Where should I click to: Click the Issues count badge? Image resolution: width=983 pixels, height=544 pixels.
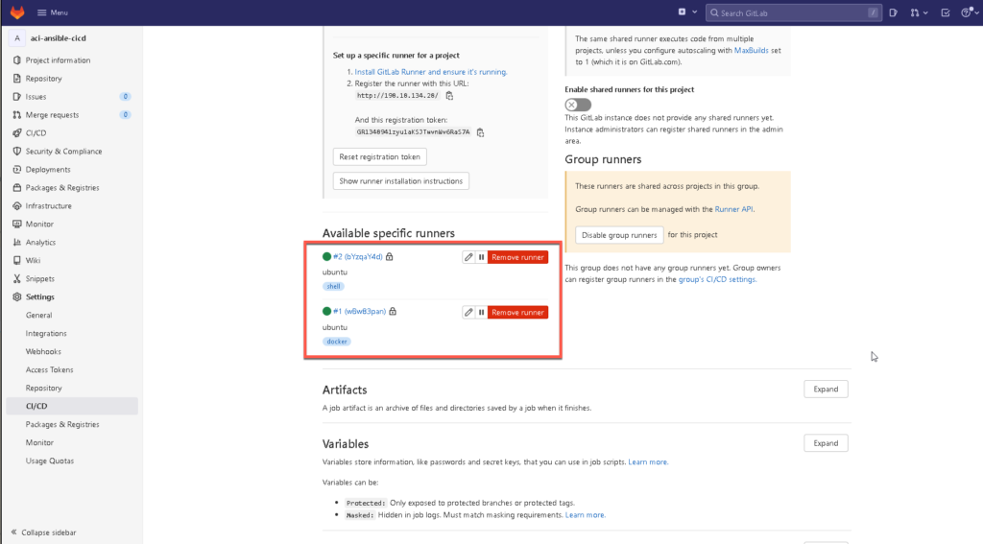pyautogui.click(x=126, y=97)
